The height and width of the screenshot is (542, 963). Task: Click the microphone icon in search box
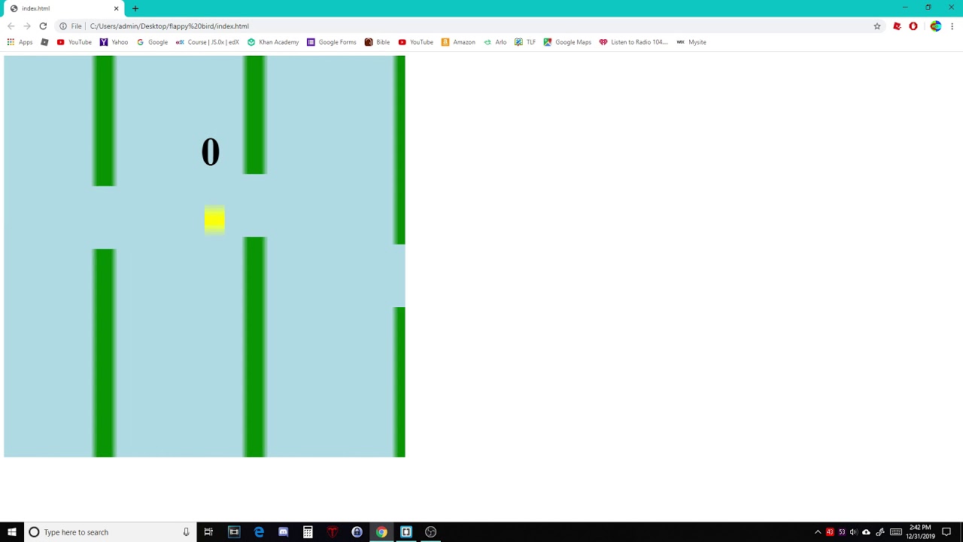[x=186, y=532]
